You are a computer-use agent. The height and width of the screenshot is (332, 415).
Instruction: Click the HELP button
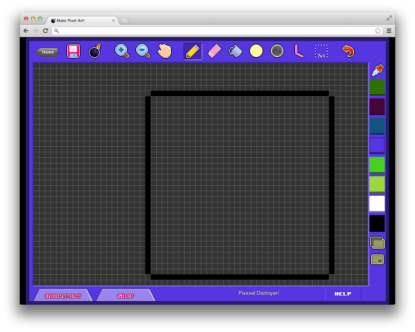tap(343, 294)
